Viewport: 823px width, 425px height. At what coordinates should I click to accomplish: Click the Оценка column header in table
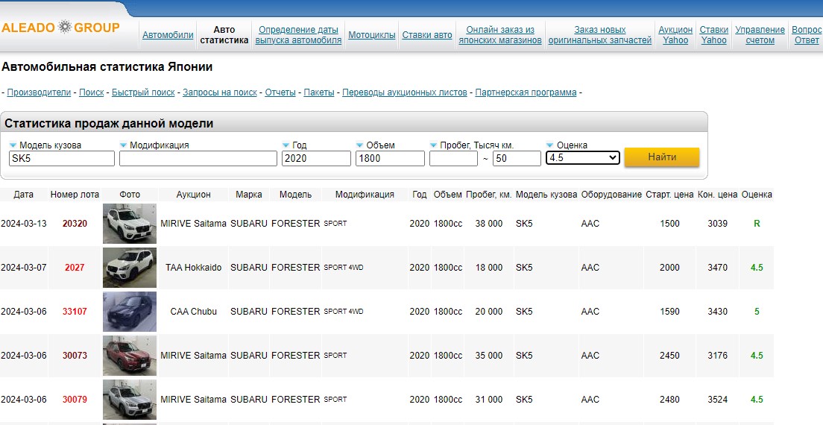757,194
